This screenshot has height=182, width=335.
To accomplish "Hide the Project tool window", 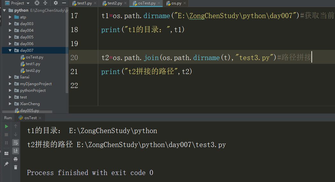I will pyautogui.click(x=64, y=3).
